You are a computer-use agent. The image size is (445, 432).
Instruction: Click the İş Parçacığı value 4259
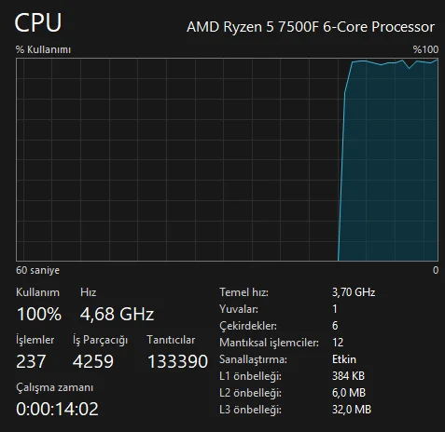[93, 361]
